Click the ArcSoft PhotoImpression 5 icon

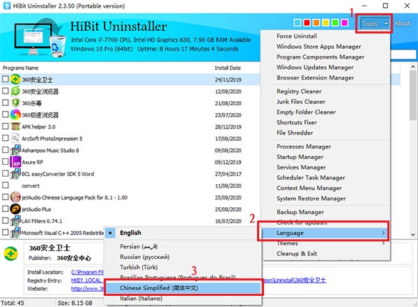click(15, 138)
